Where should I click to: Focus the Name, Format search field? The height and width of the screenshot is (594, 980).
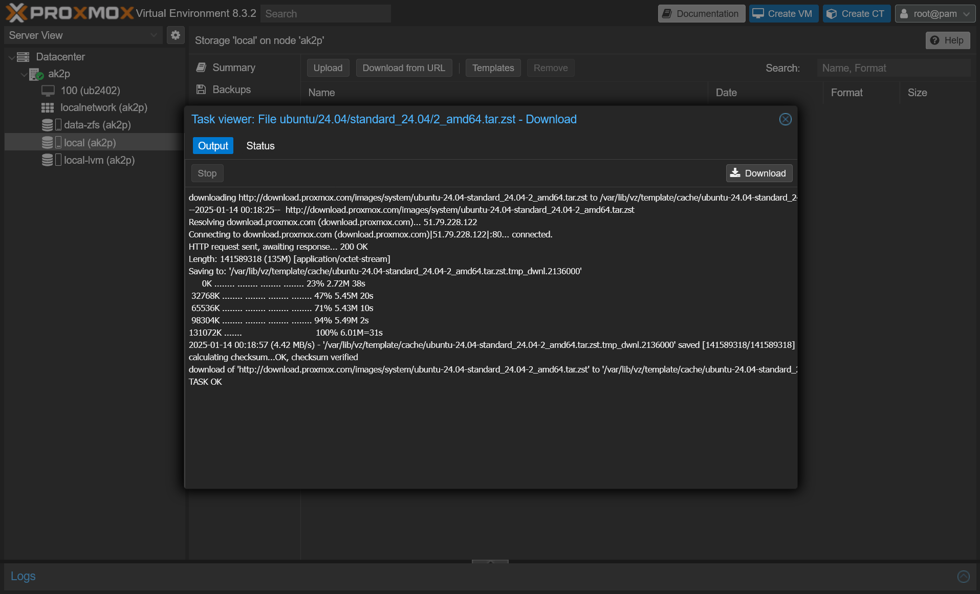[x=894, y=68]
